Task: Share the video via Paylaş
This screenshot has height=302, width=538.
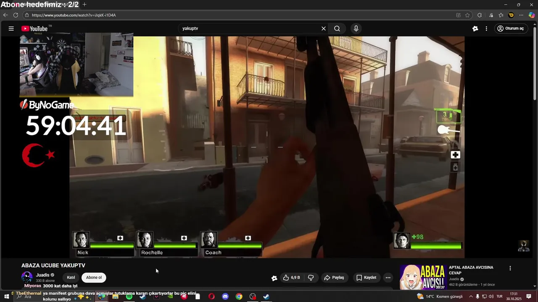Action: 334,278
